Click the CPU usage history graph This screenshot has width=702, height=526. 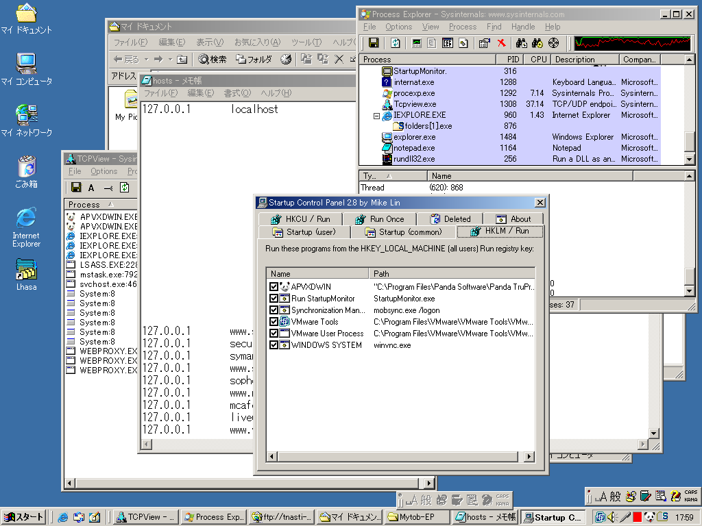coord(632,43)
